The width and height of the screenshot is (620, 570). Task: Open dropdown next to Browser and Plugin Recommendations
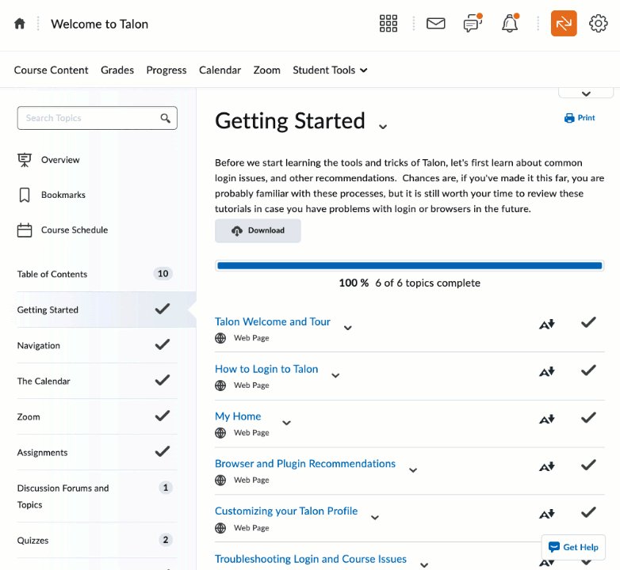click(x=413, y=470)
